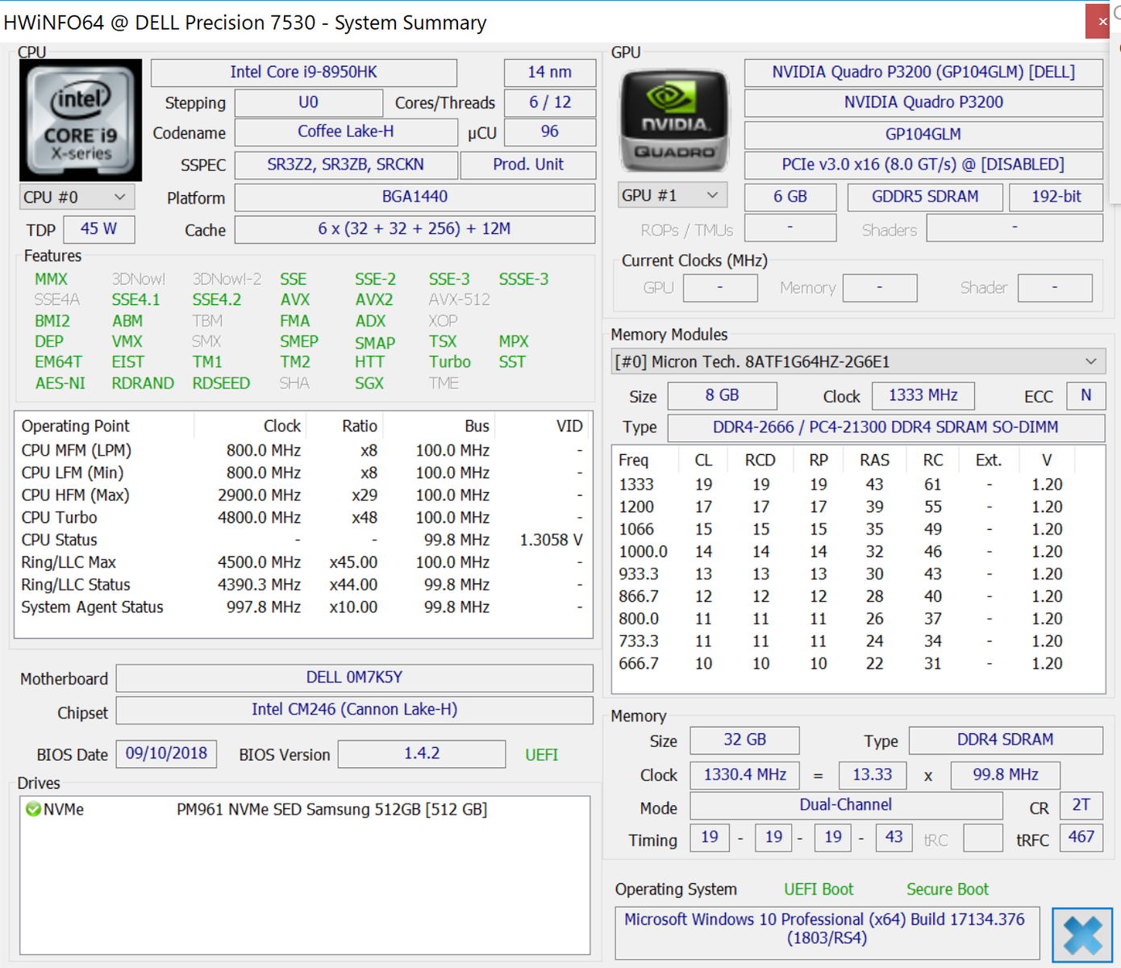Click the total memory size 32 GB field
The width and height of the screenshot is (1121, 968).
745,740
